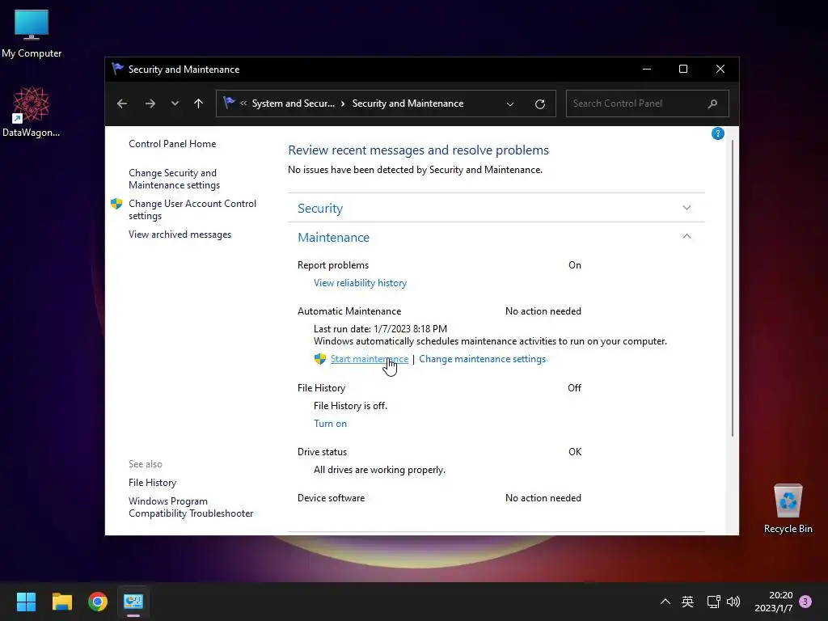
Task: Refresh the Security and Maintenance page
Action: tap(539, 104)
